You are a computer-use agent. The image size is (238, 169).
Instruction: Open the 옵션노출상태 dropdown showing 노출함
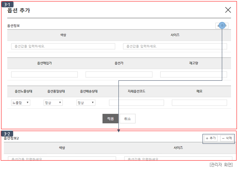pos(21,103)
